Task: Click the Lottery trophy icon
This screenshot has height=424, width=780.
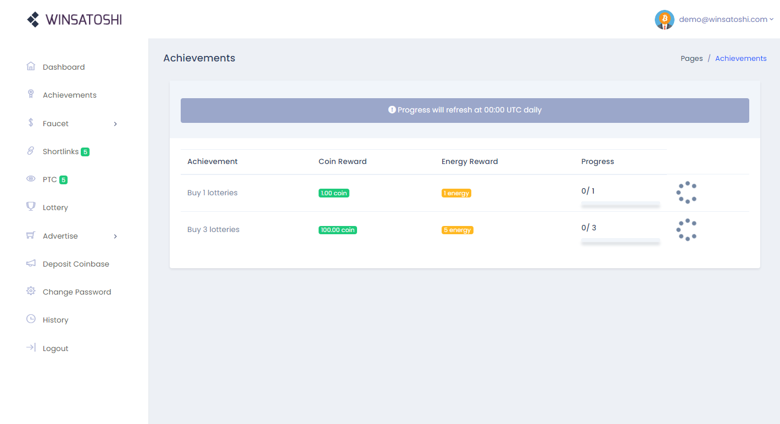Action: tap(31, 207)
